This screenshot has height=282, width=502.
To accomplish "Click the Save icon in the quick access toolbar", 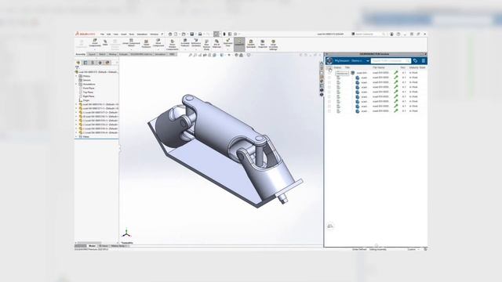I will pyautogui.click(x=192, y=34).
